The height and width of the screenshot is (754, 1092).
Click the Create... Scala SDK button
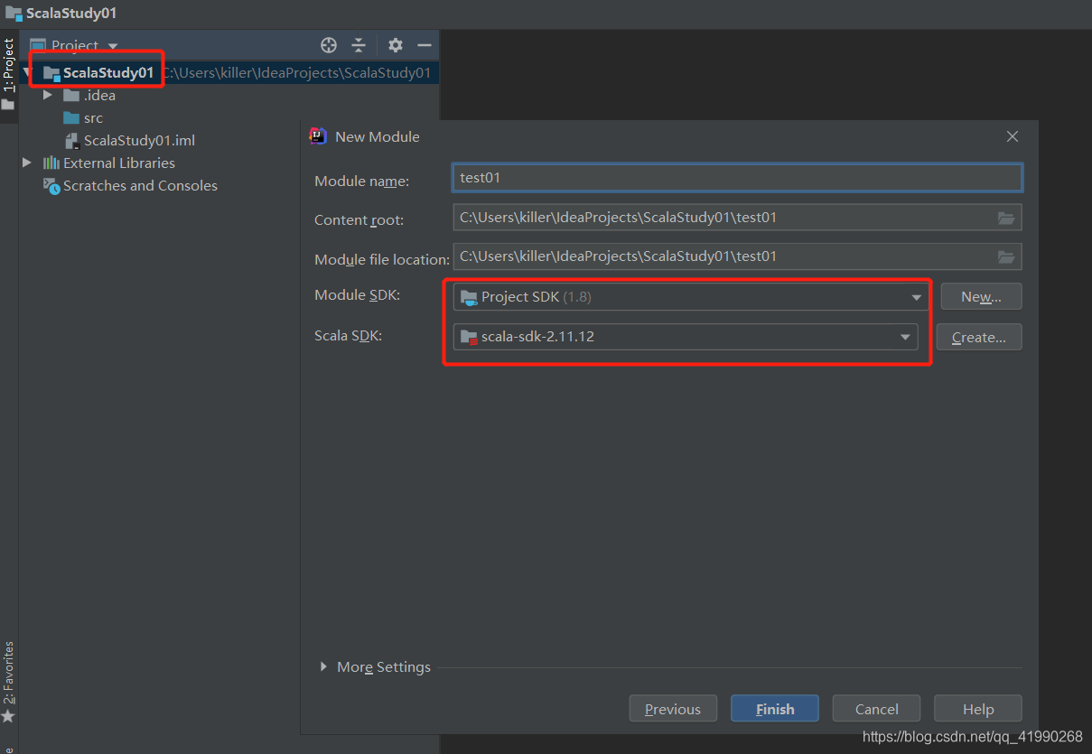[x=979, y=337]
